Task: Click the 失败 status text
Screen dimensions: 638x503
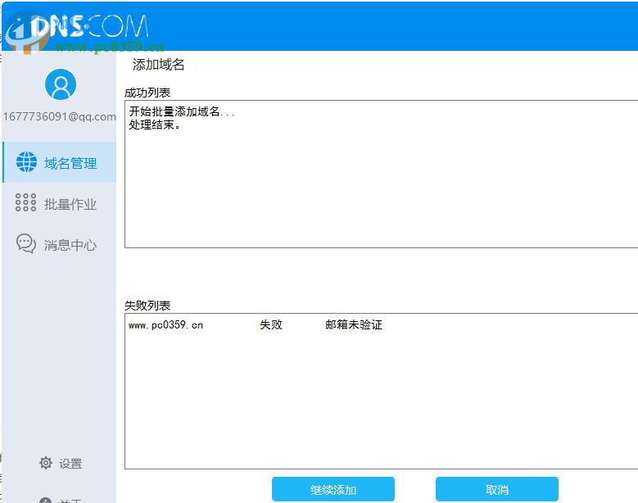Action: [271, 324]
